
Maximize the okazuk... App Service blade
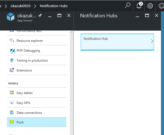pyautogui.click(x=59, y=15)
